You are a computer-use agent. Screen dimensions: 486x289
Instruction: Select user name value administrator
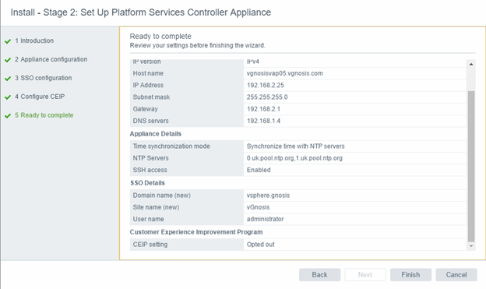point(265,219)
